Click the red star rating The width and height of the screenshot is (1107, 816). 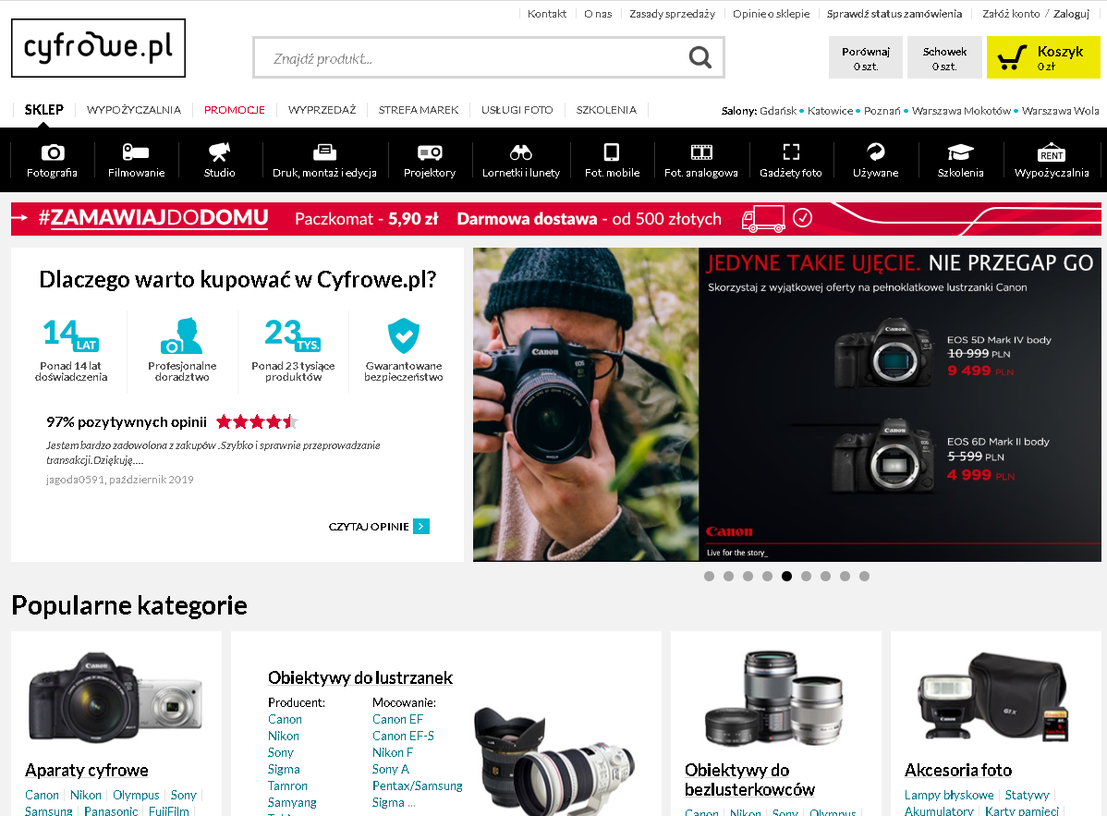pyautogui.click(x=257, y=422)
